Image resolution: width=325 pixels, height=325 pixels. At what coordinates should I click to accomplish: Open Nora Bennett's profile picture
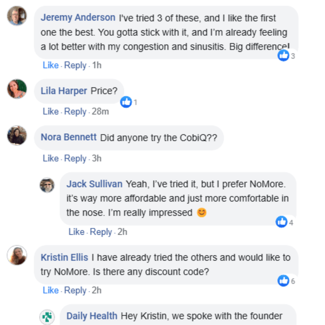(17, 135)
